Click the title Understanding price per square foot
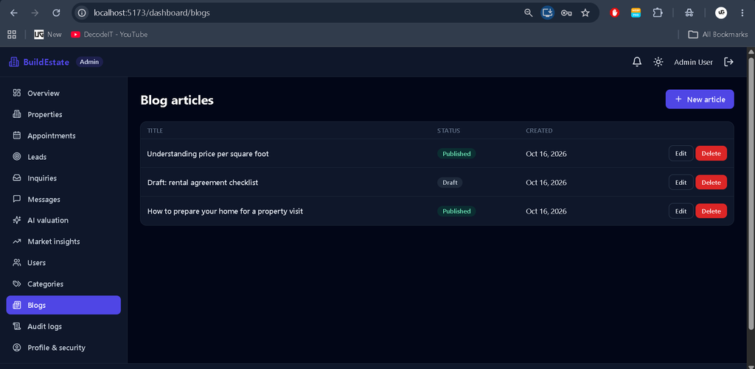 208,154
